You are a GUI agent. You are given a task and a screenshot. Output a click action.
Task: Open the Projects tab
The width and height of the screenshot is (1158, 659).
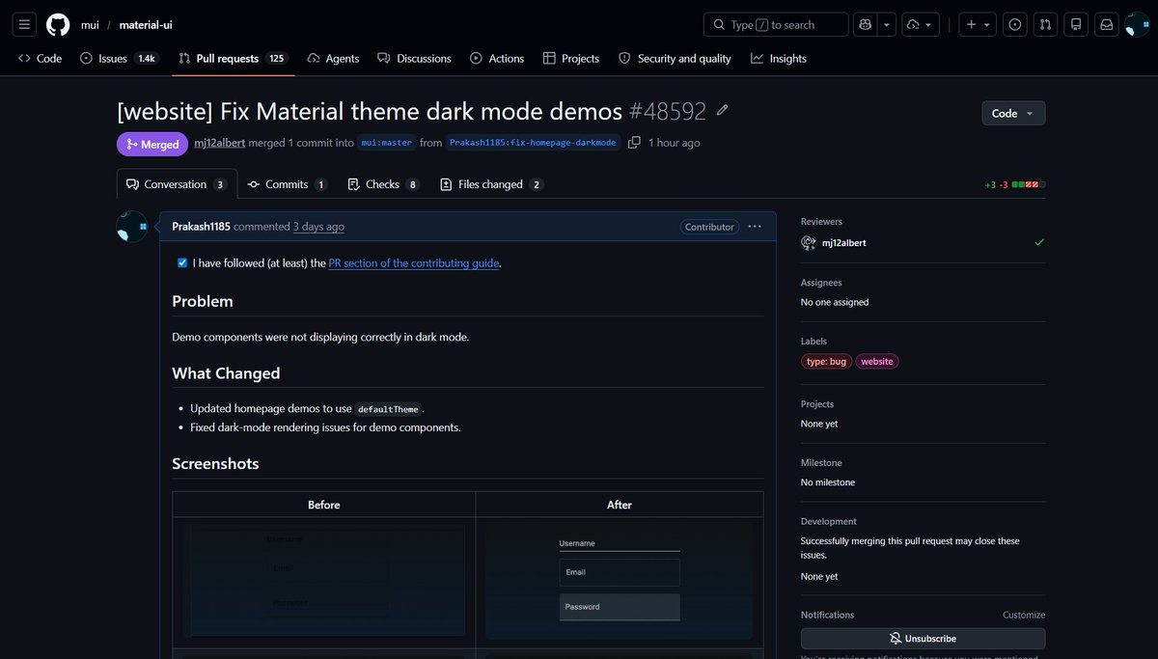(571, 59)
